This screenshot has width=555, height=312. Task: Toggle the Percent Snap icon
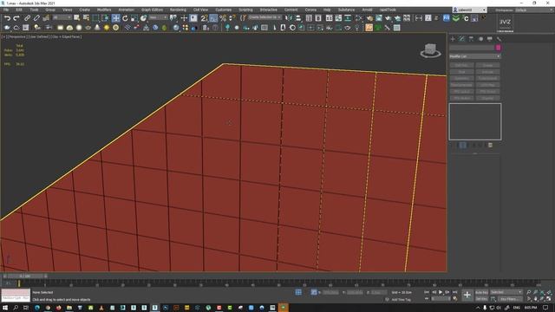point(223,18)
